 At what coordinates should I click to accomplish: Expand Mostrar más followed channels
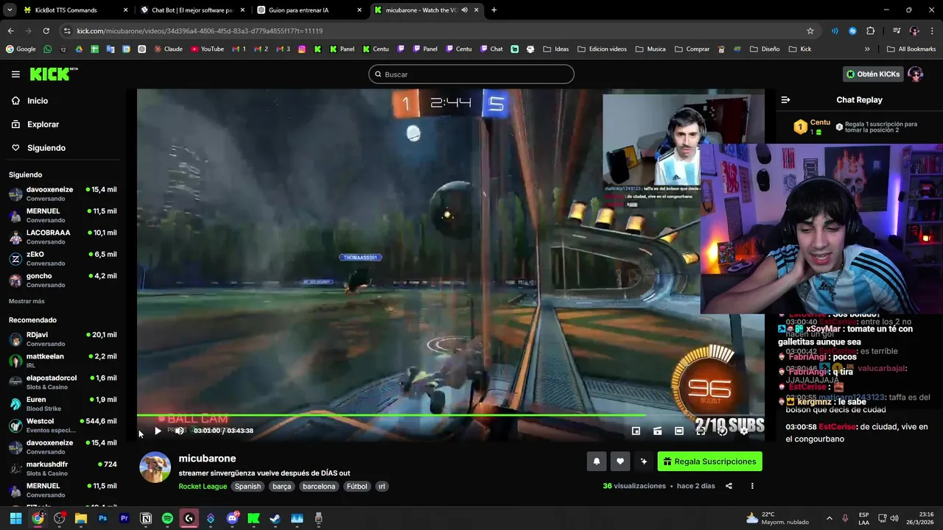coord(27,301)
